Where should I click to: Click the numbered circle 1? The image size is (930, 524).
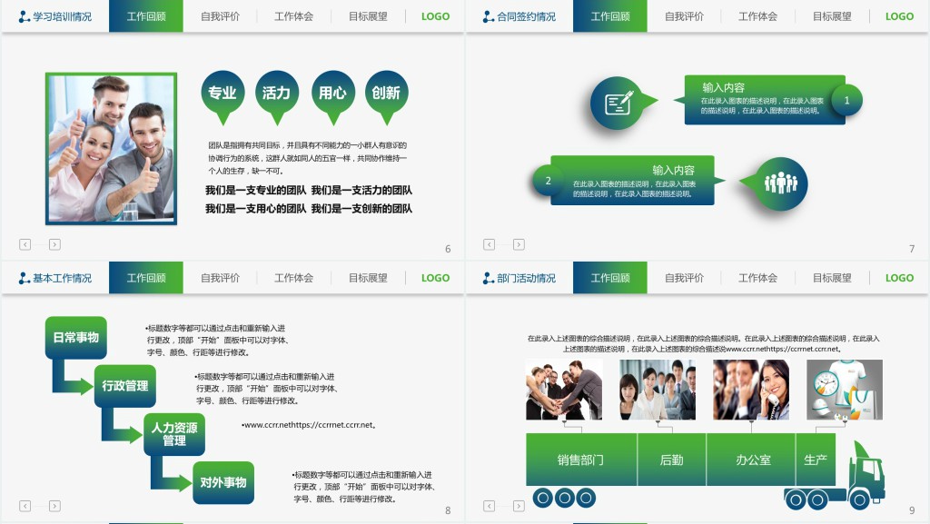click(846, 101)
